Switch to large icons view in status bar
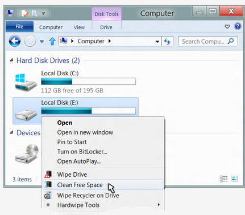 235,179
